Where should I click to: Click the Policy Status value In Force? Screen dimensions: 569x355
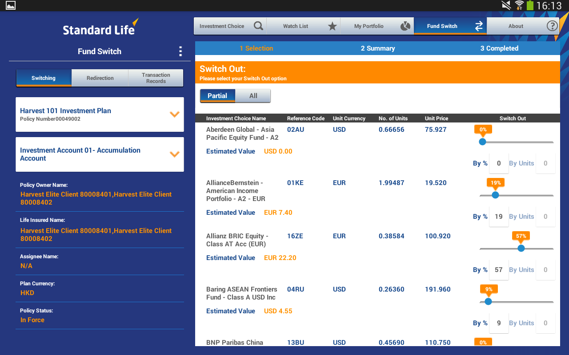32,320
